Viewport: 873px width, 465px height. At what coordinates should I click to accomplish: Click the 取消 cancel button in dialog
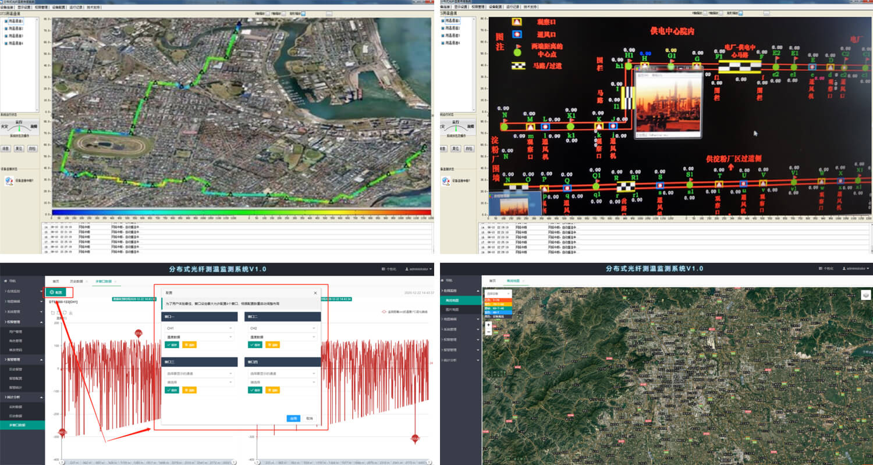click(310, 418)
